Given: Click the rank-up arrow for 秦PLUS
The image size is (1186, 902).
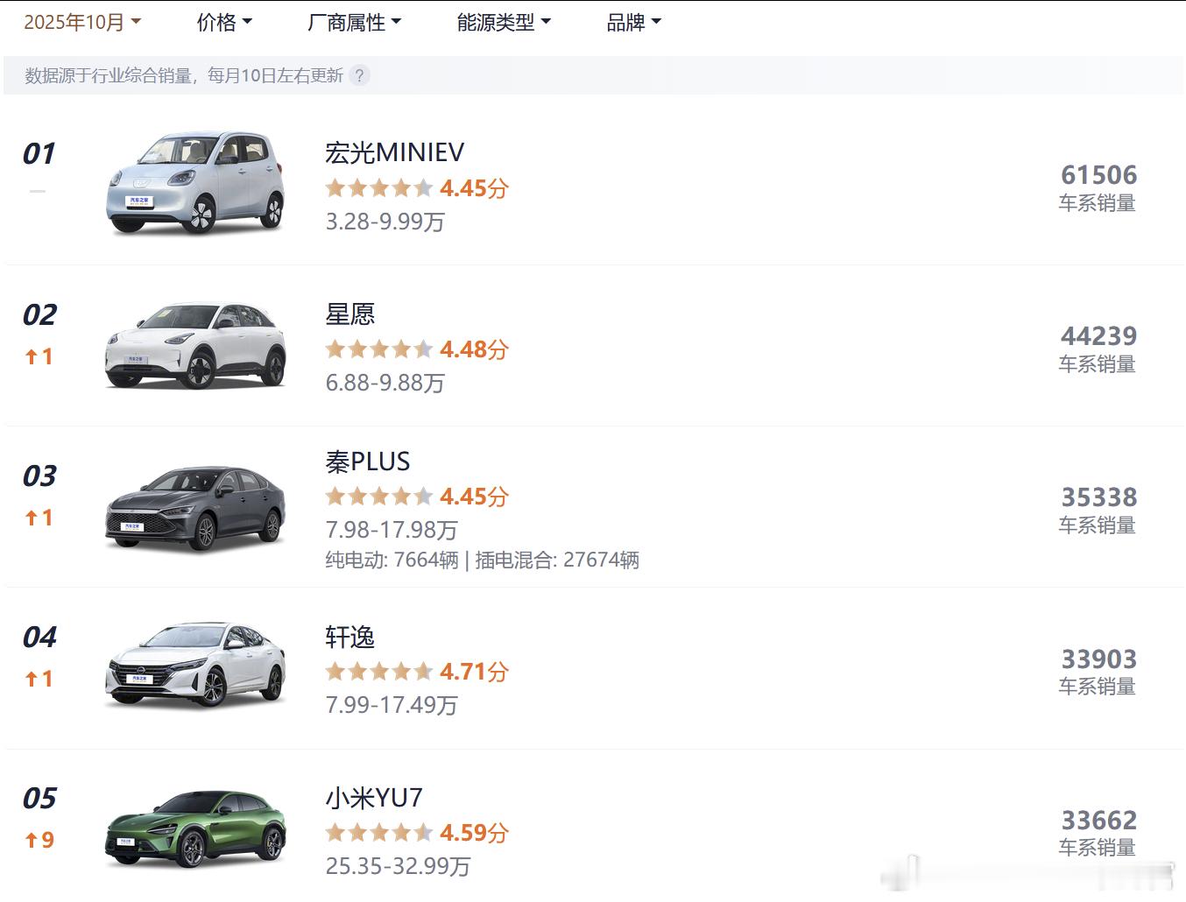Looking at the screenshot, I should tap(38, 517).
